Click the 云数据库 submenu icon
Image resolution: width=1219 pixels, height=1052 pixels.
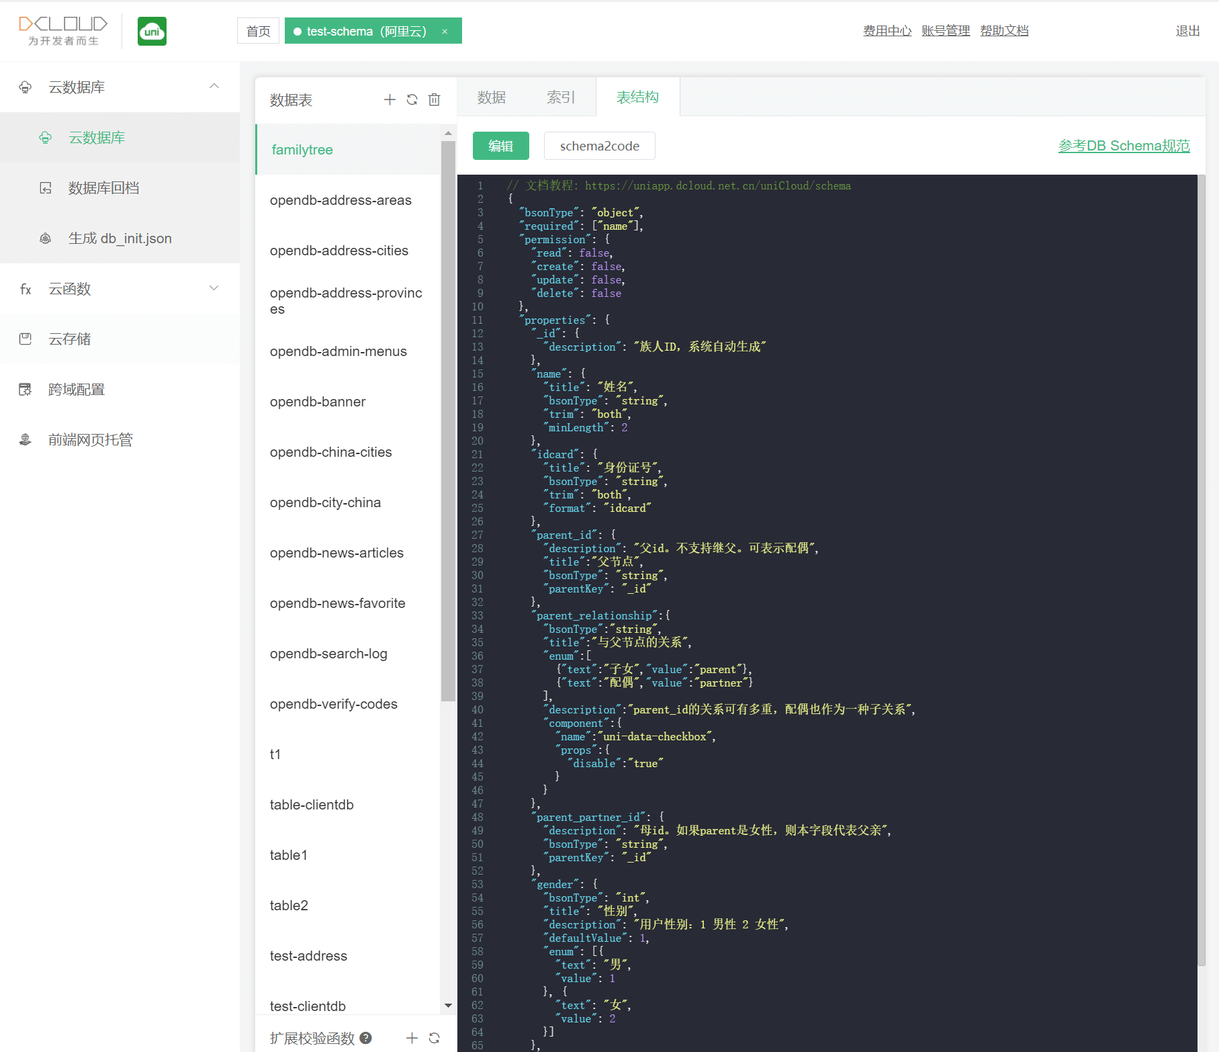pos(46,138)
